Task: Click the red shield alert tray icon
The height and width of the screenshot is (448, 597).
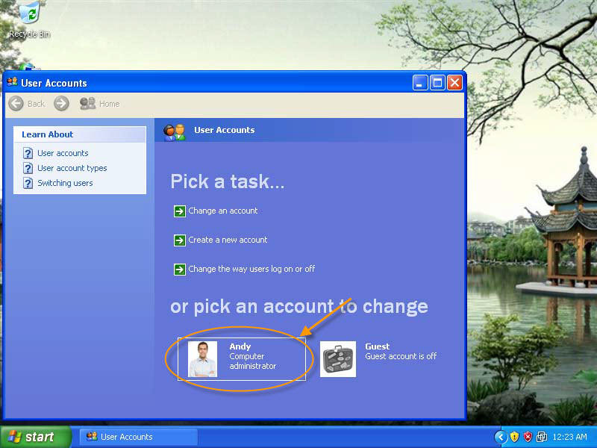Action: [x=528, y=437]
